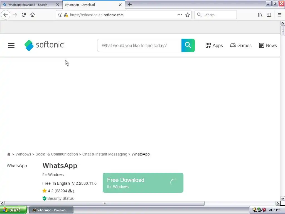285x214 pixels.
Task: Click Softonic search field 'What would you like'
Action: pyautogui.click(x=139, y=45)
